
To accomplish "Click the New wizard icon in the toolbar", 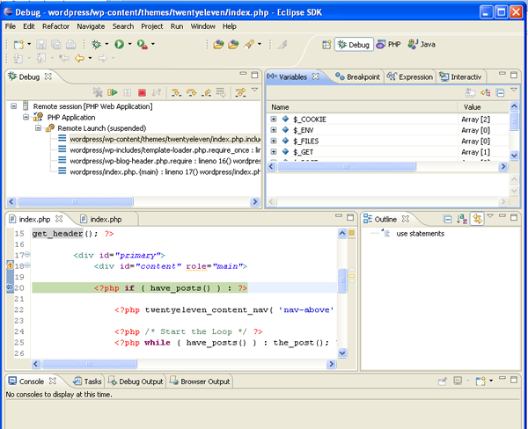I will [18, 44].
